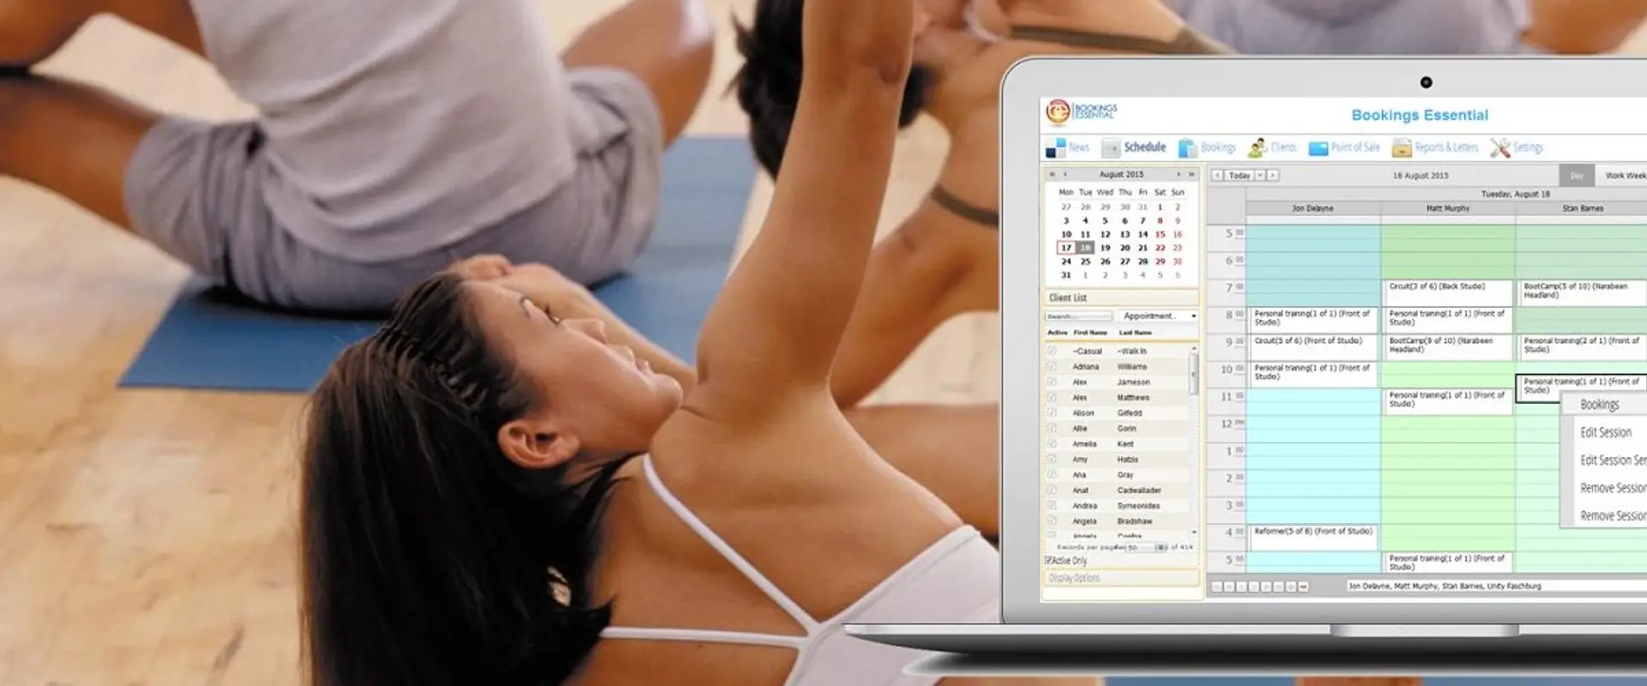This screenshot has width=1647, height=686.
Task: Select Matt Murphy column header
Action: coord(1448,208)
